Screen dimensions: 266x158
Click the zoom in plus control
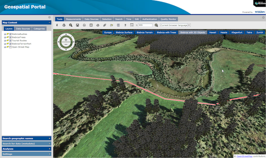(66, 40)
